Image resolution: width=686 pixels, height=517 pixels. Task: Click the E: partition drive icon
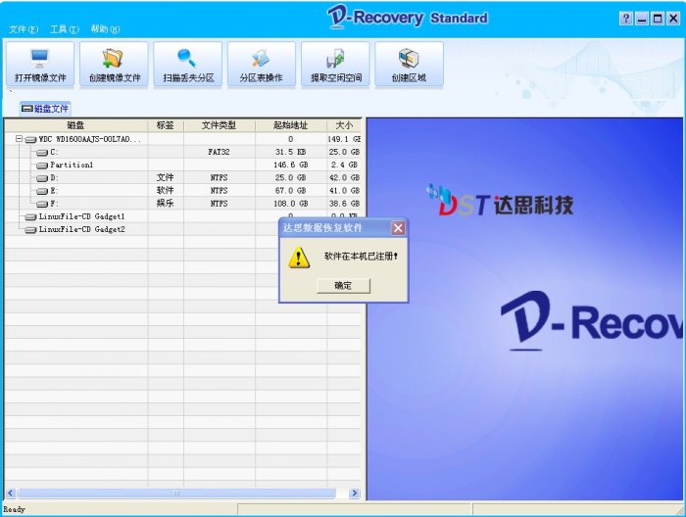pos(42,191)
